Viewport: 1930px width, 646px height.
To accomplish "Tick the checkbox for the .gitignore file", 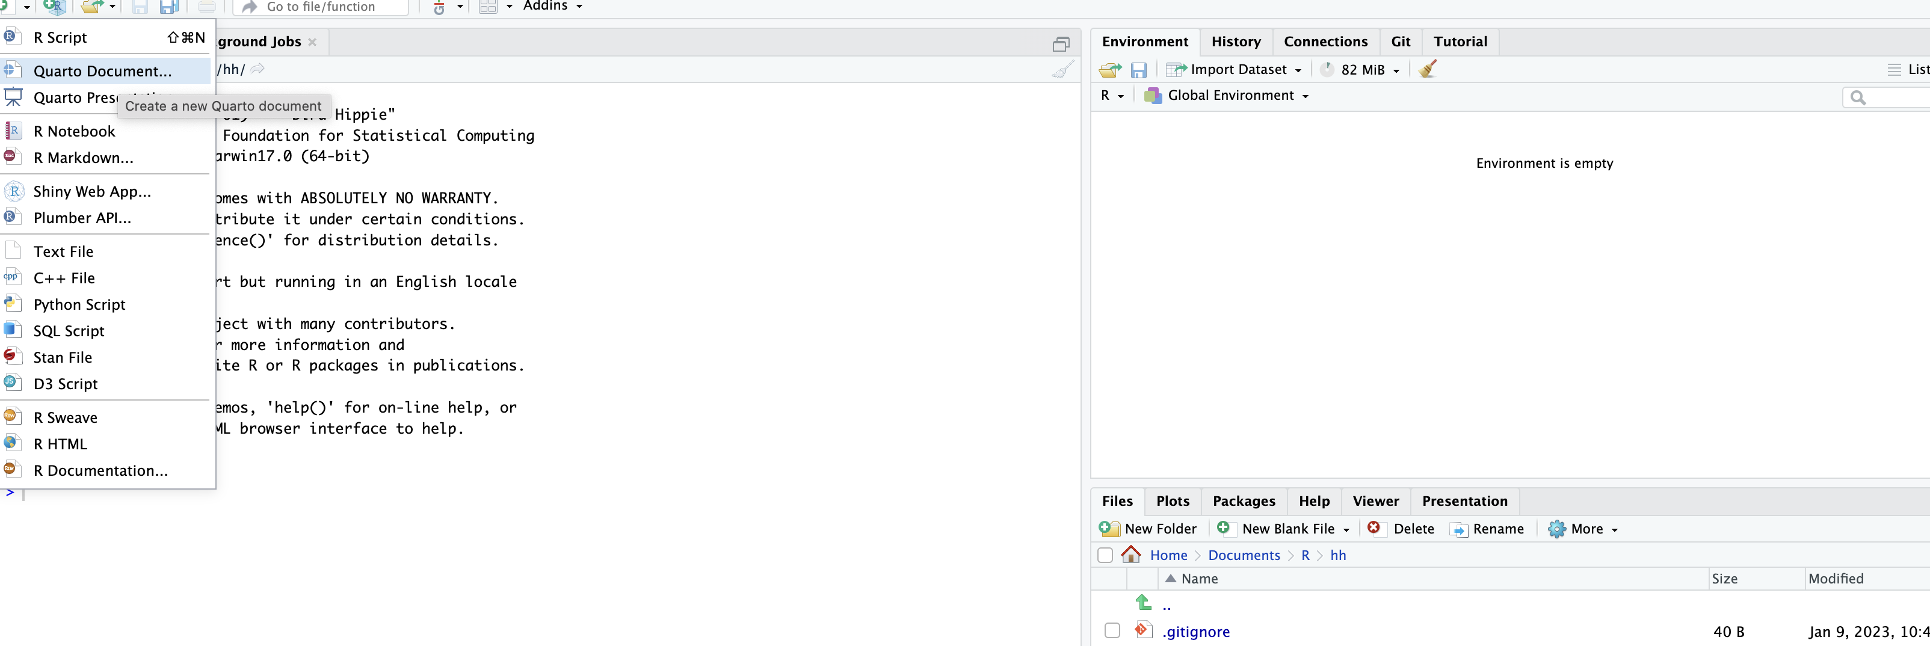I will tap(1112, 631).
